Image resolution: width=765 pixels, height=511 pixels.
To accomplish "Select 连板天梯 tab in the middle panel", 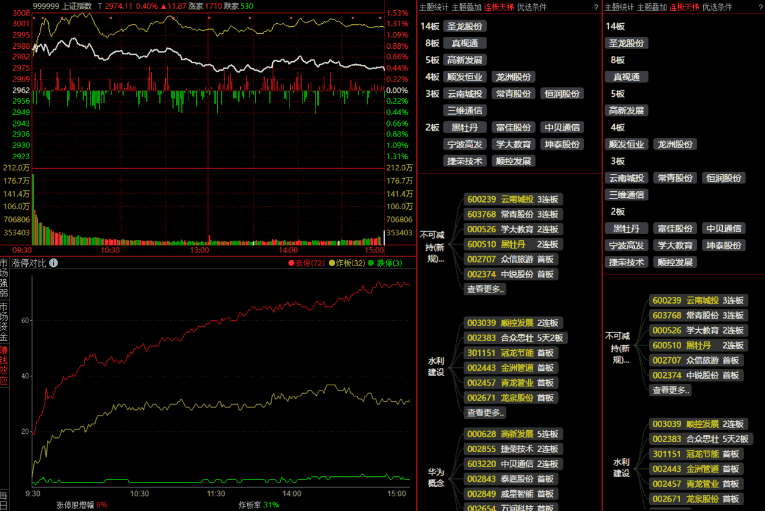I will coord(499,7).
